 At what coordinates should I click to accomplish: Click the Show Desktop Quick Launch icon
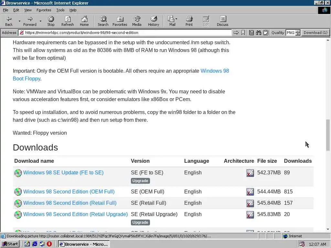[x=27, y=244]
